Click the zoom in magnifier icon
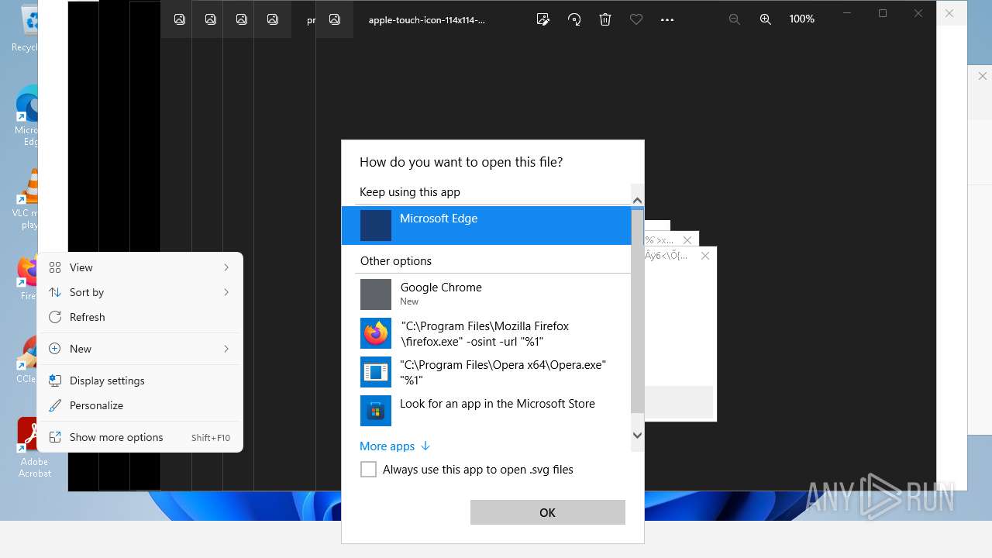Screen dimensions: 992x558 point(766,19)
